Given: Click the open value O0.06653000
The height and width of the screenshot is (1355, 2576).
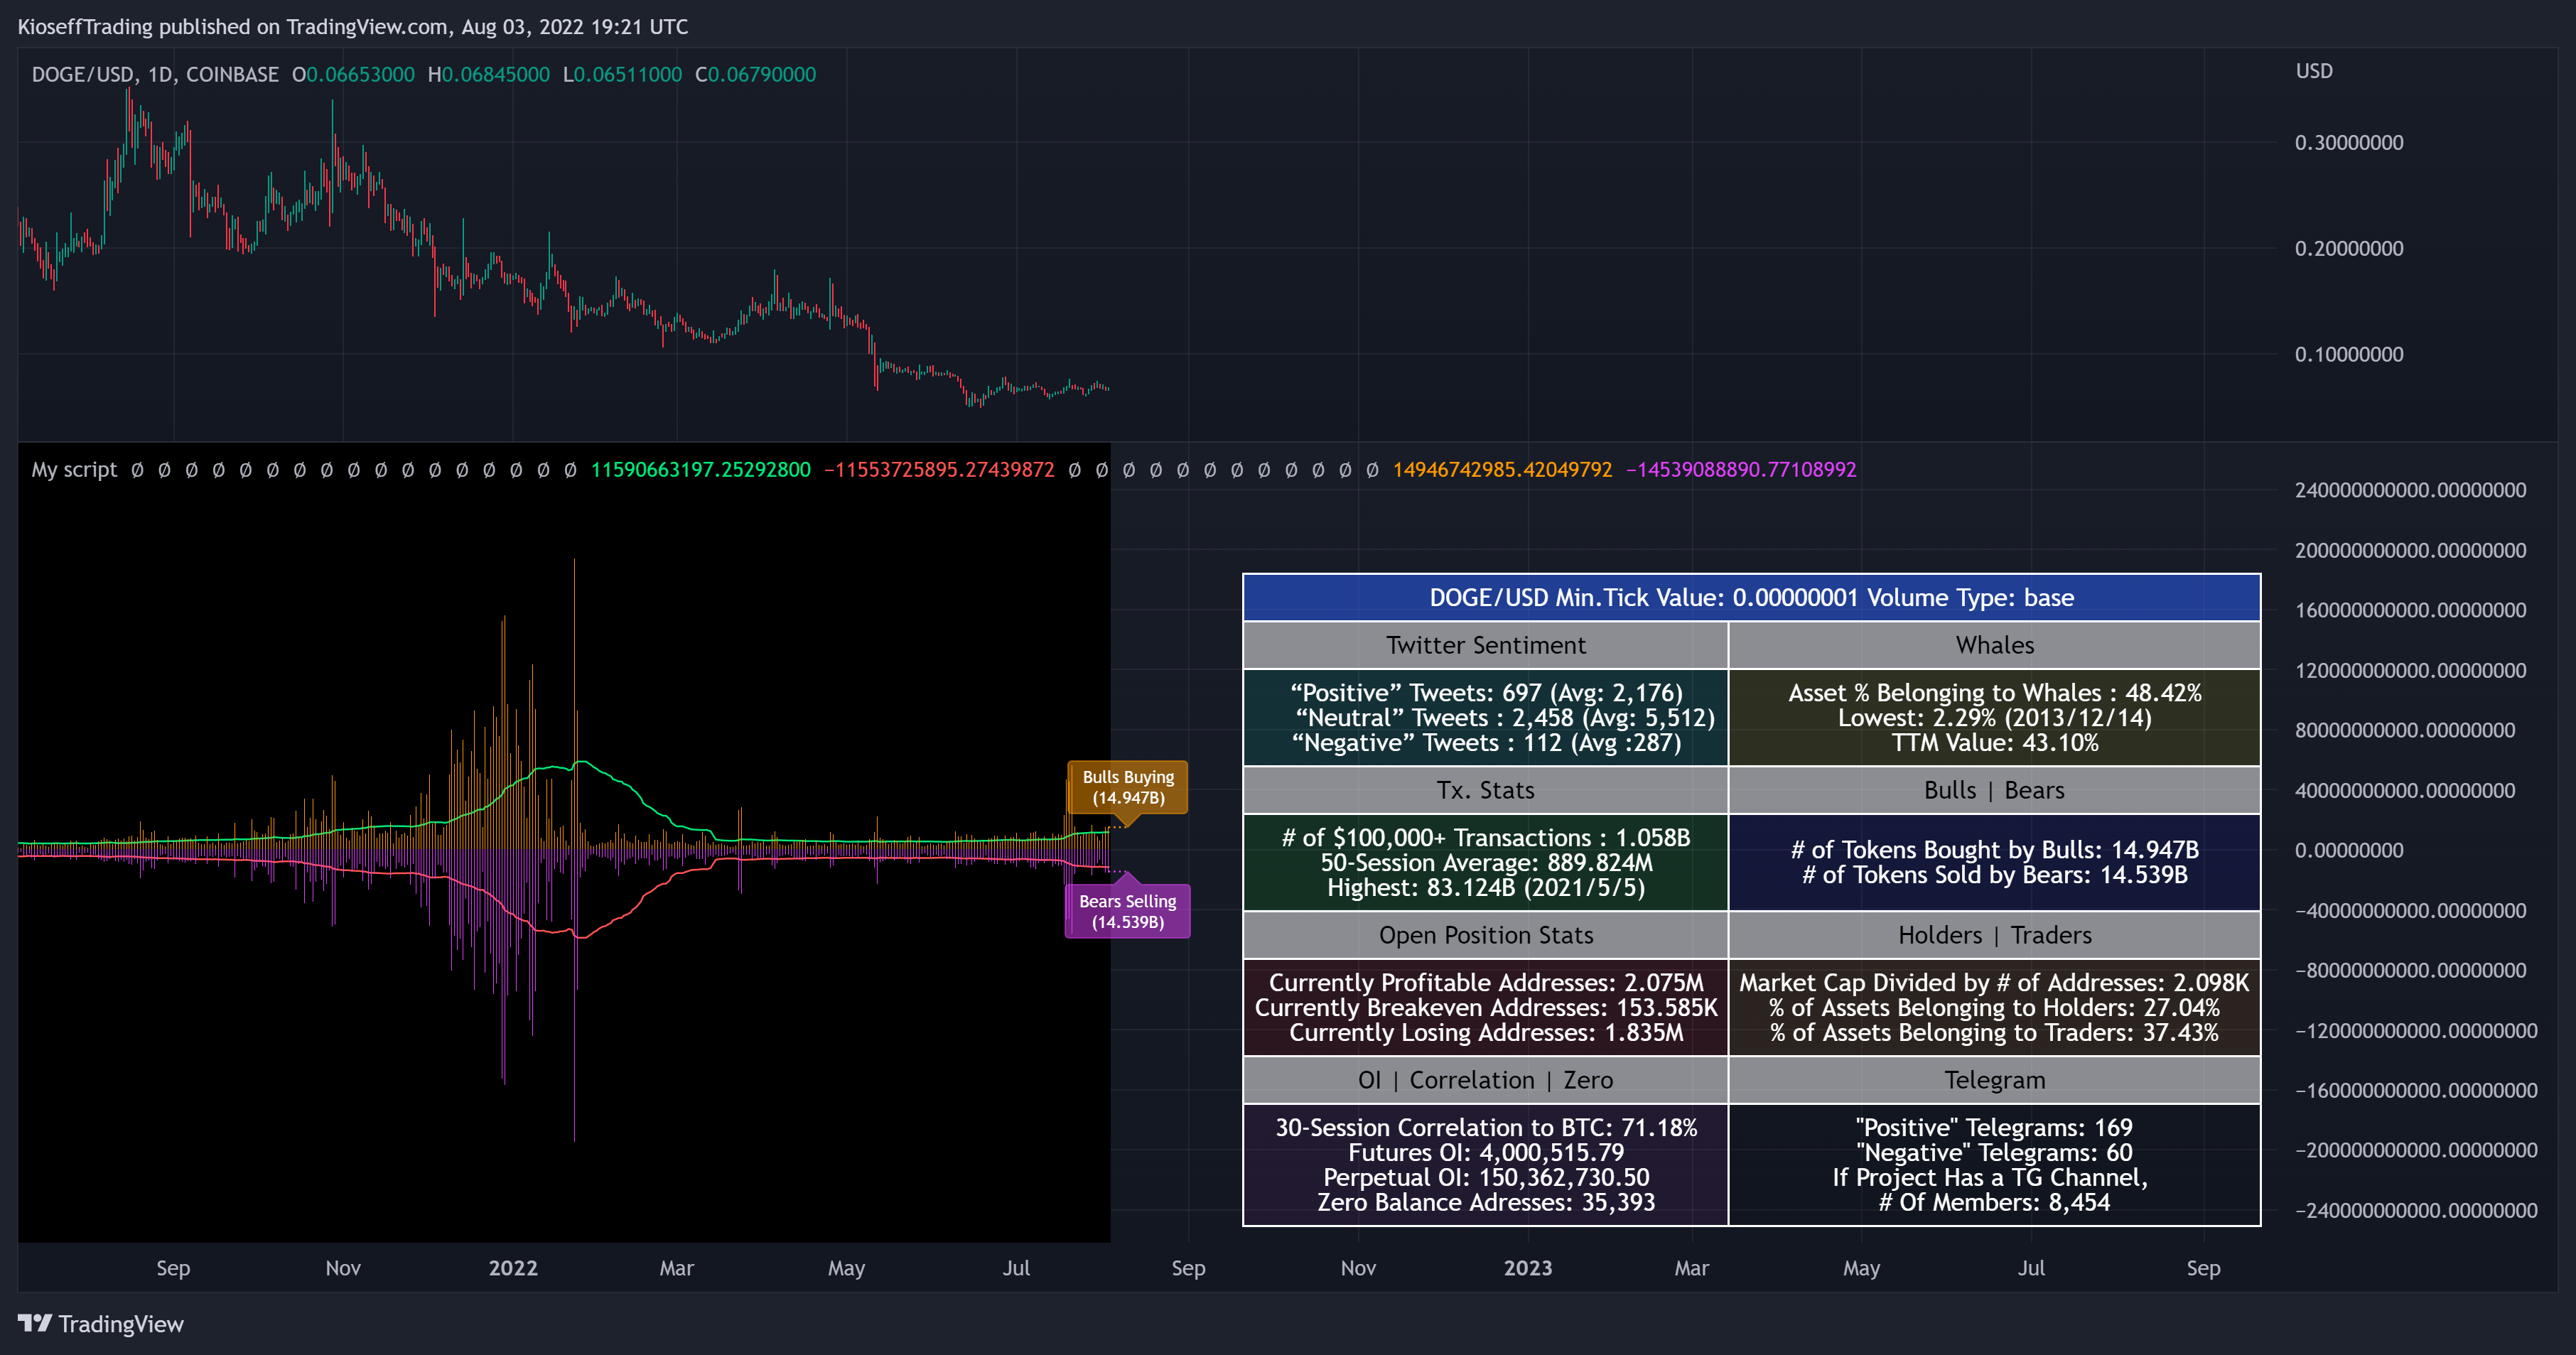Looking at the screenshot, I should (353, 75).
